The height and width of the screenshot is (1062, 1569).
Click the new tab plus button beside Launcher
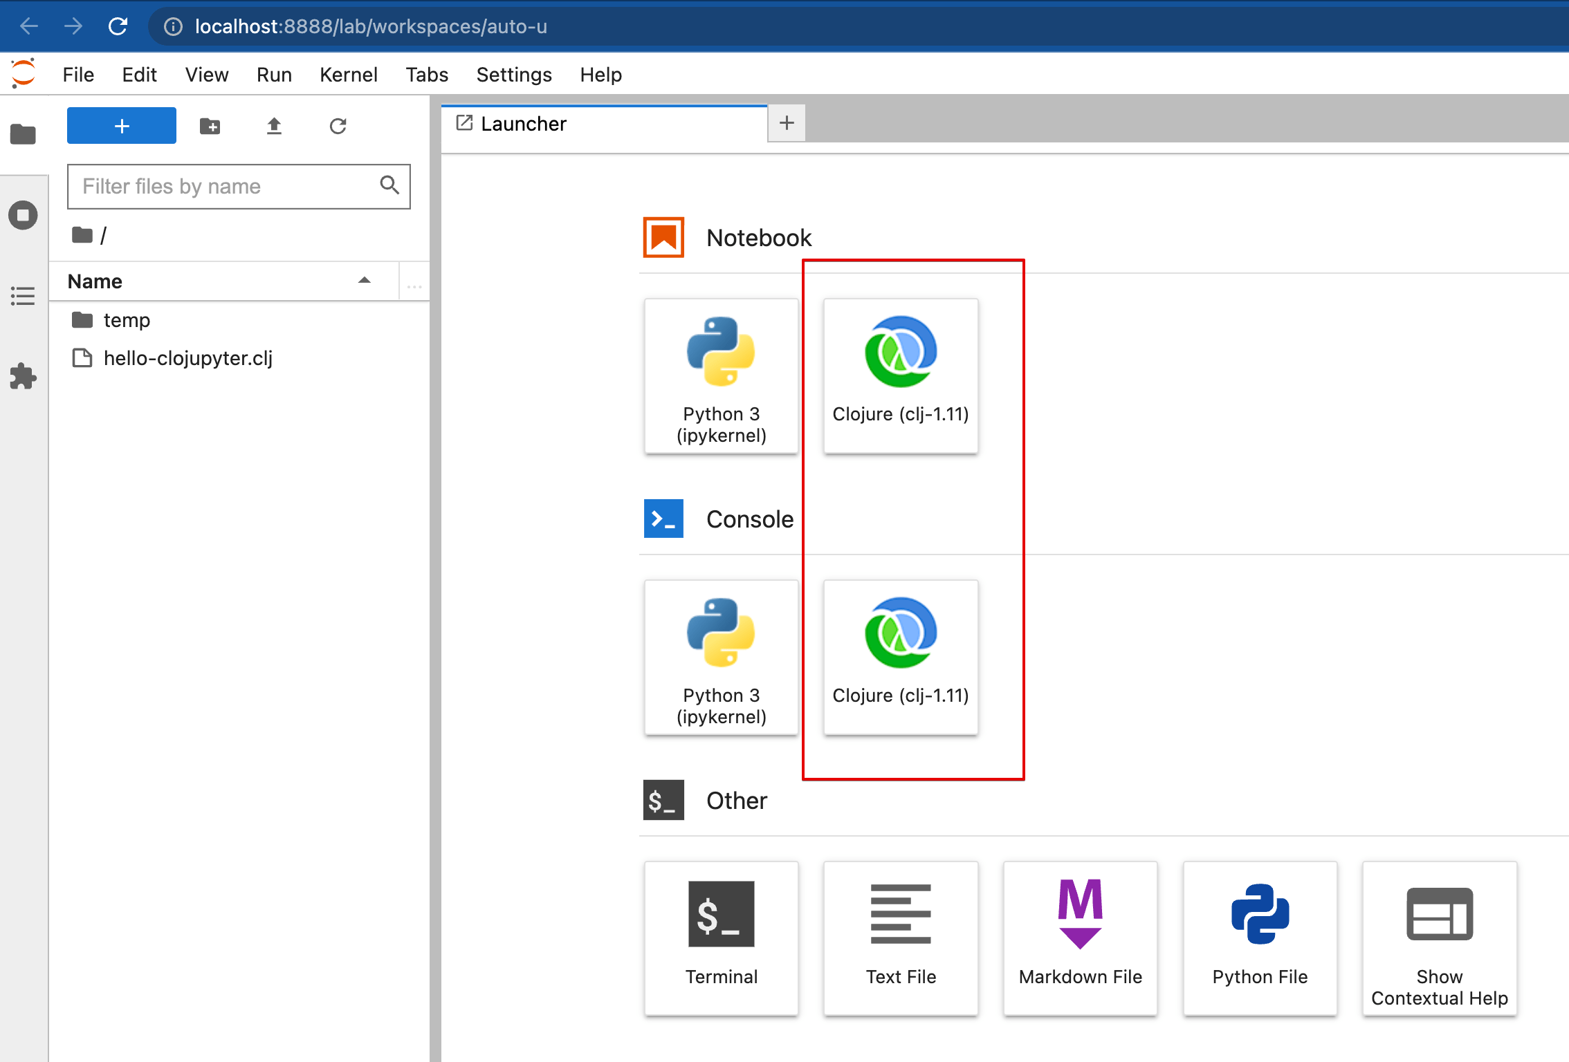[x=787, y=123]
